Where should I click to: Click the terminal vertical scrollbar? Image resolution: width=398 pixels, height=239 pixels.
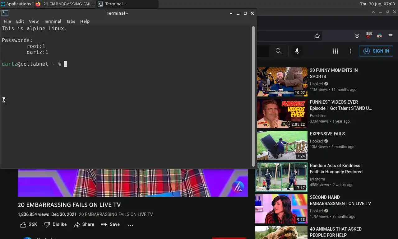pyautogui.click(x=253, y=96)
